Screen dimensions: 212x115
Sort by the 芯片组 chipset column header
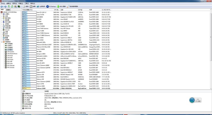(x=83, y=10)
